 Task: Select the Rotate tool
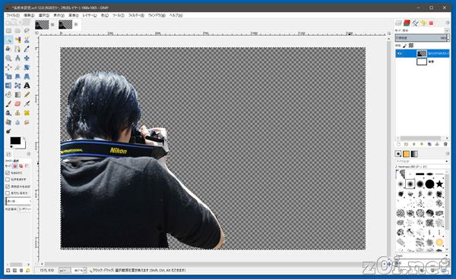tap(27, 67)
